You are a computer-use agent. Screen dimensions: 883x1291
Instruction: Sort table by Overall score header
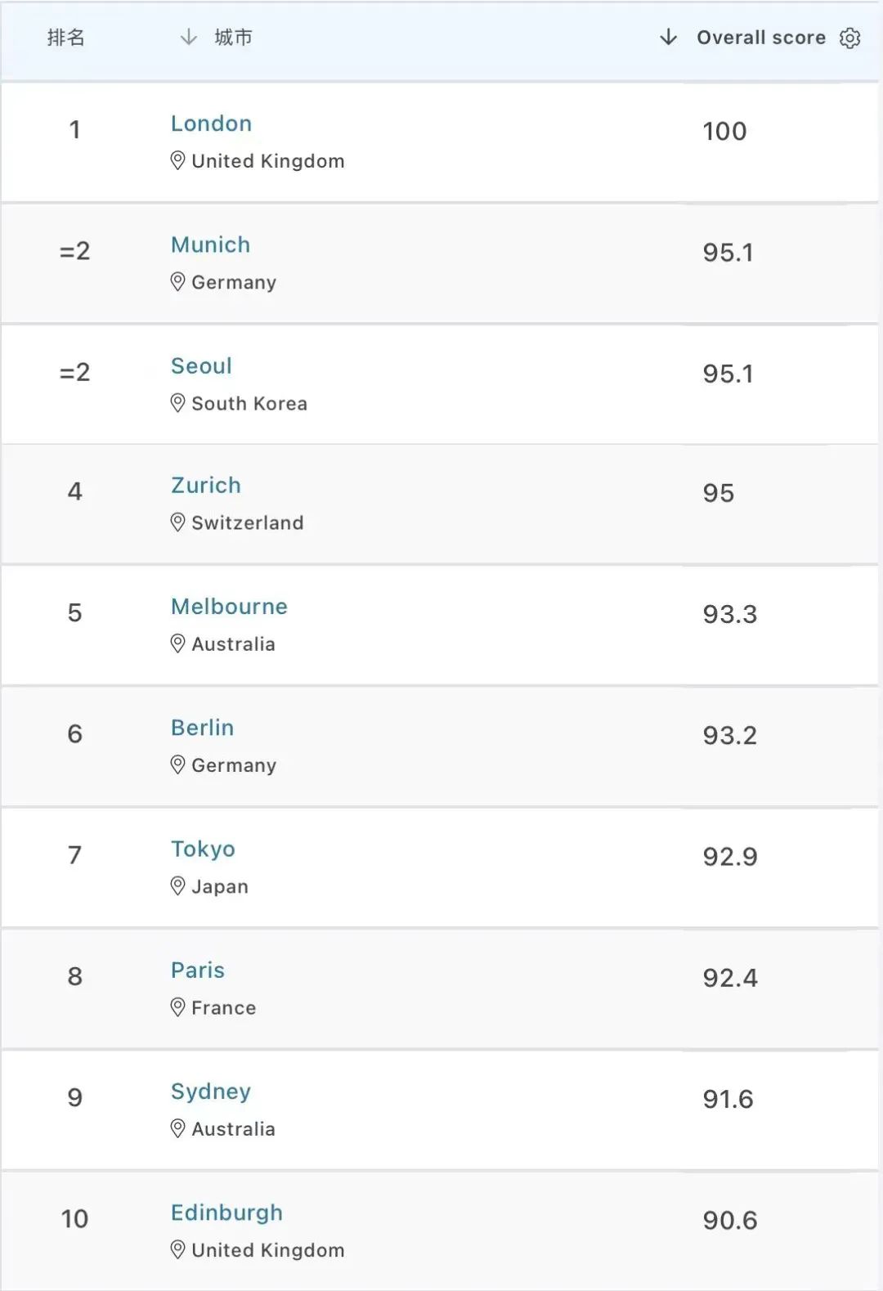tap(760, 38)
